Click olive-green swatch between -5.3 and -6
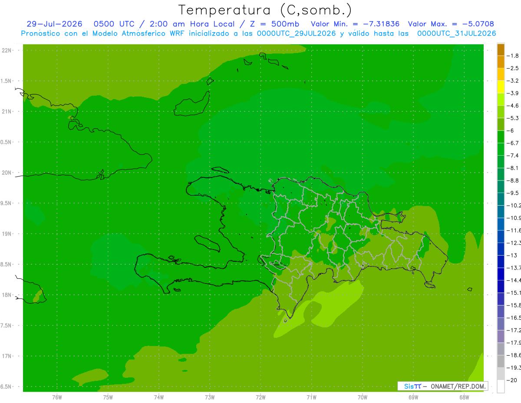Screen dimensions: 521x403 click(x=501, y=124)
